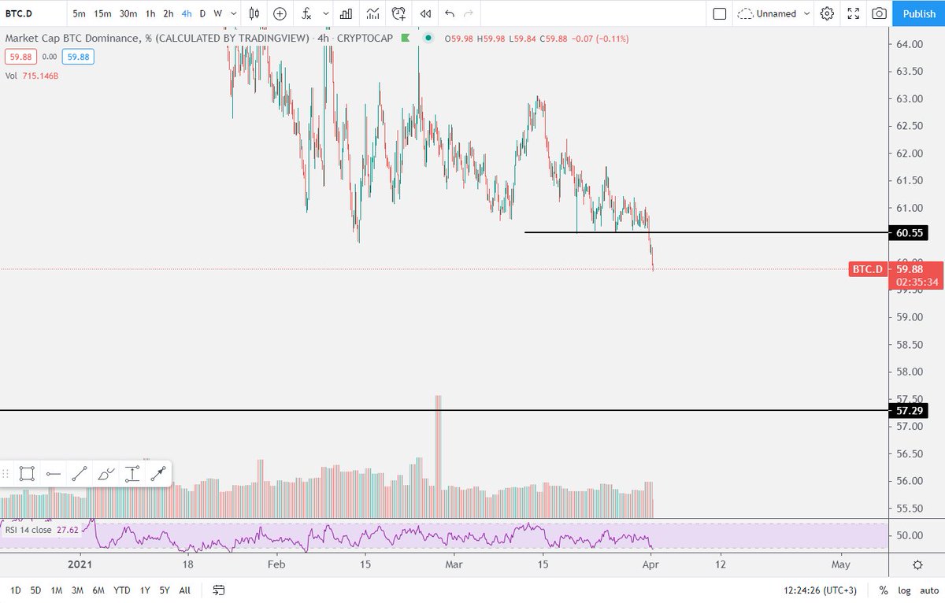Click the Mar label on time axis
Viewport: 945px width, 603px height.
point(454,564)
